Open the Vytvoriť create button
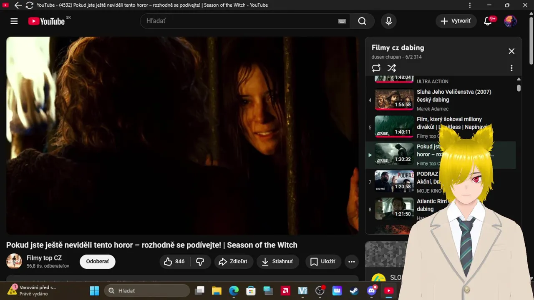 (456, 21)
